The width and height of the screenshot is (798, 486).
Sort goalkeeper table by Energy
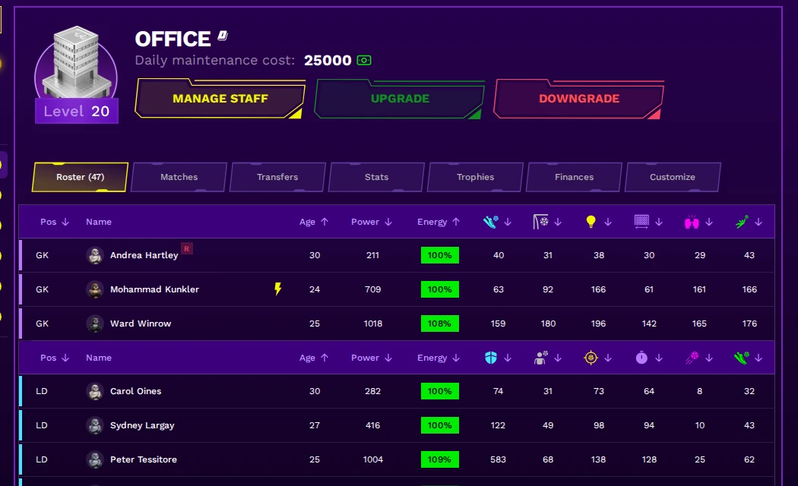(x=439, y=222)
